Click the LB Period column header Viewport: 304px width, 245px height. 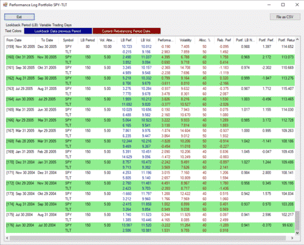tap(88, 40)
